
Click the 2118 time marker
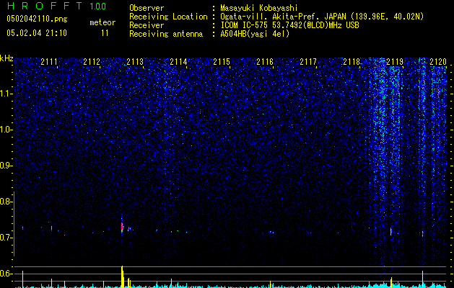coord(352,62)
